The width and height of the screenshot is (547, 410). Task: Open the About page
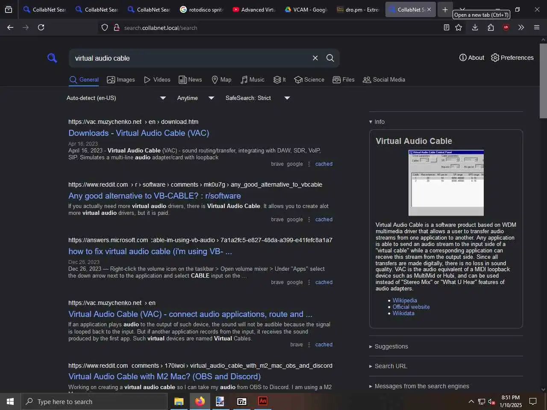click(472, 58)
